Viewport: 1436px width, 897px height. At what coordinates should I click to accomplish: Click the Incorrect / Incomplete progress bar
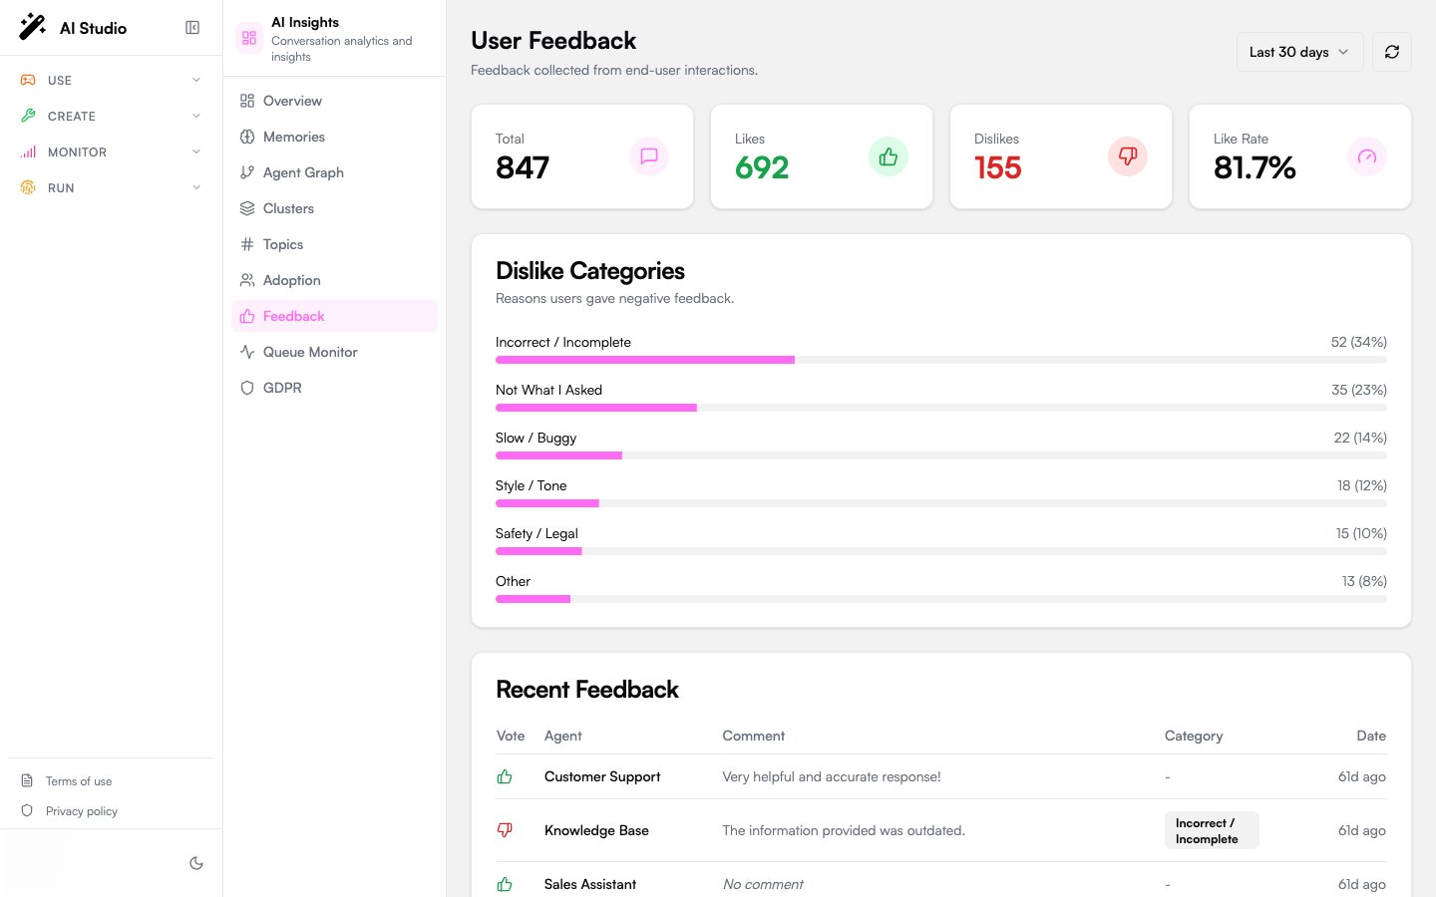click(941, 360)
